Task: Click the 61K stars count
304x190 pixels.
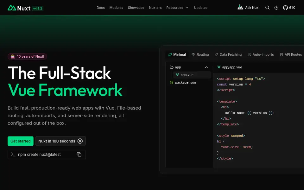Action: 292,8
